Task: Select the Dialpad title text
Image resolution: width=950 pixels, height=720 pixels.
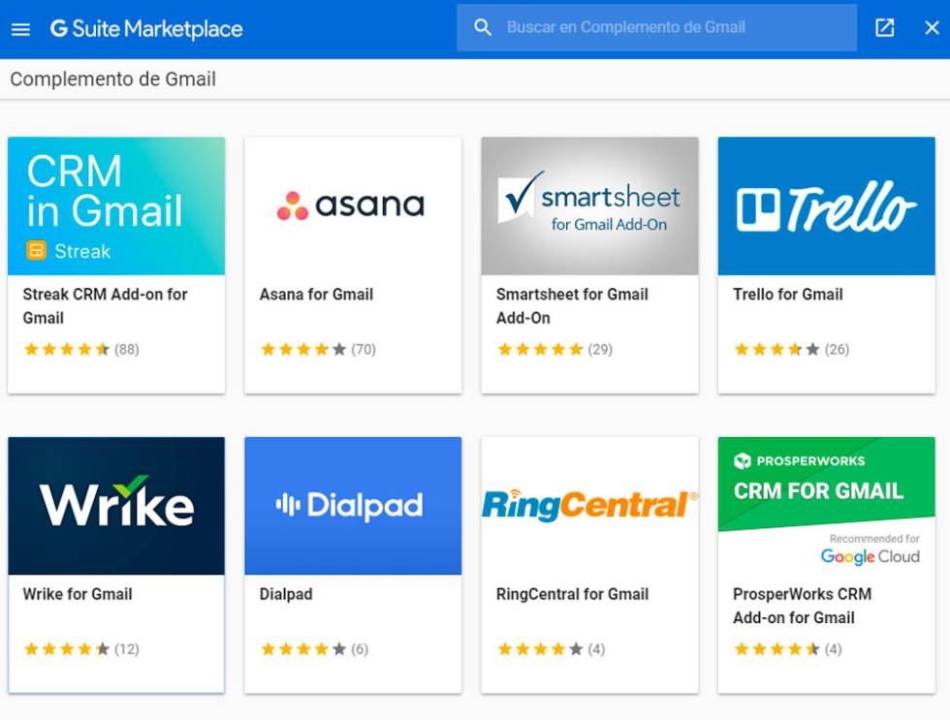Action: point(286,594)
